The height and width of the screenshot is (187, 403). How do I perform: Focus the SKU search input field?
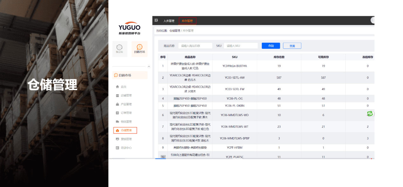coord(241,46)
